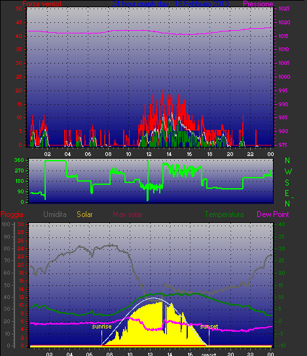Click green -5 on the temperature axis
307x356 pixels.
[x=281, y=334]
